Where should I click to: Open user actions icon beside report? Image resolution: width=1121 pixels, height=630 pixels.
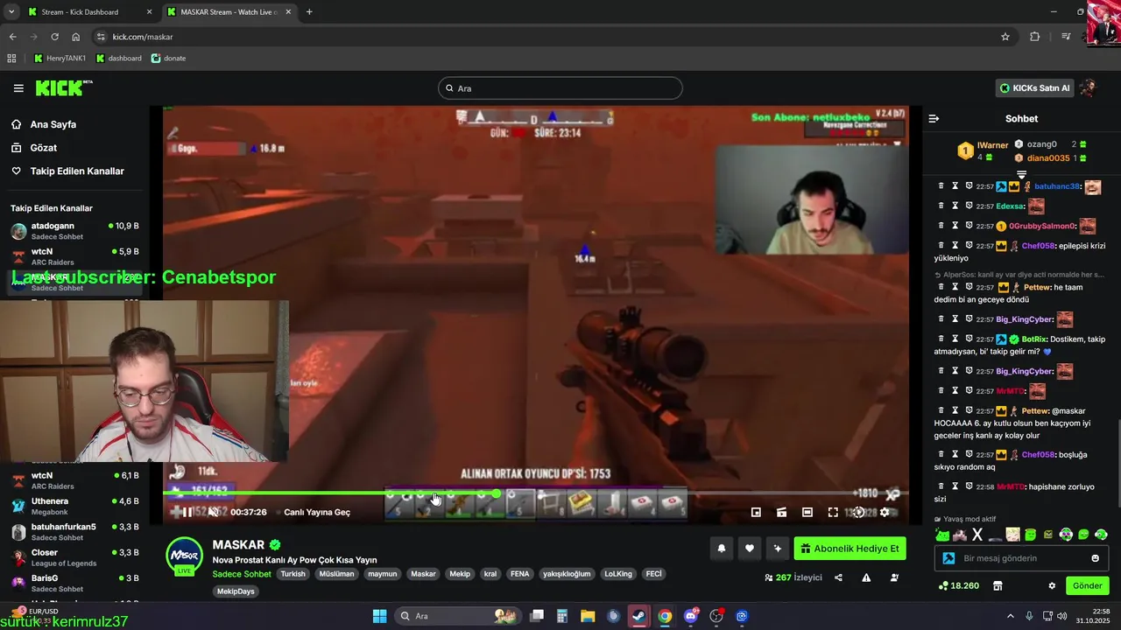894,577
